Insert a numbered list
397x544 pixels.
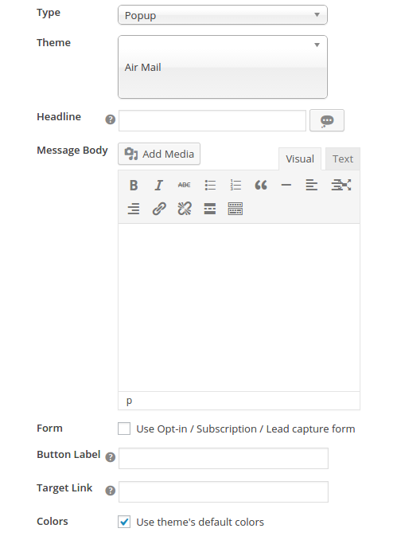coord(235,186)
